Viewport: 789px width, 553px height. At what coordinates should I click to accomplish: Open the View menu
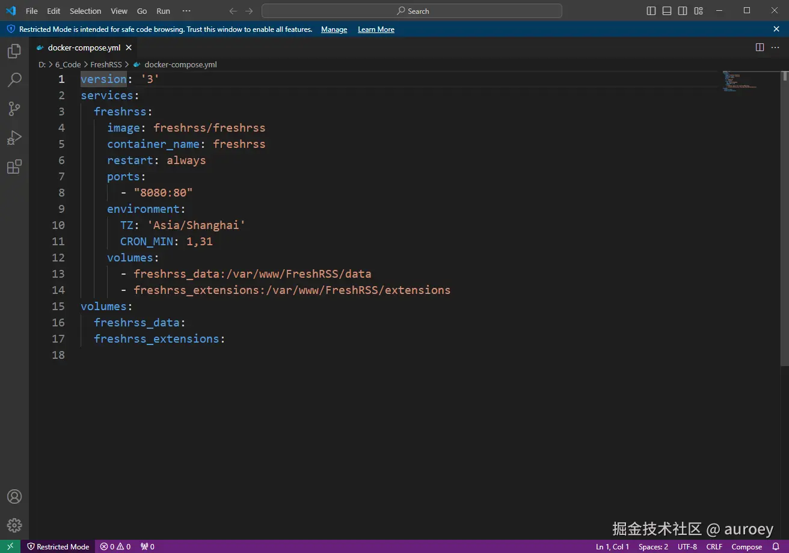(x=119, y=11)
